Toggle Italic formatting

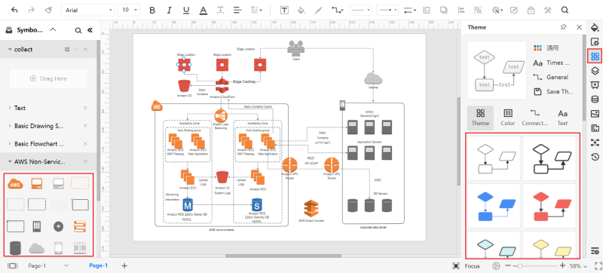tap(169, 11)
